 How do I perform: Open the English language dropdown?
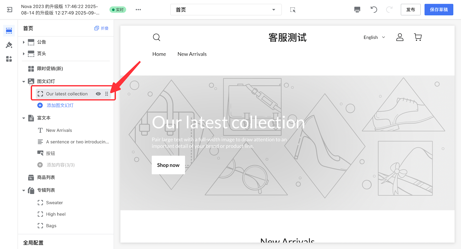pyautogui.click(x=374, y=37)
